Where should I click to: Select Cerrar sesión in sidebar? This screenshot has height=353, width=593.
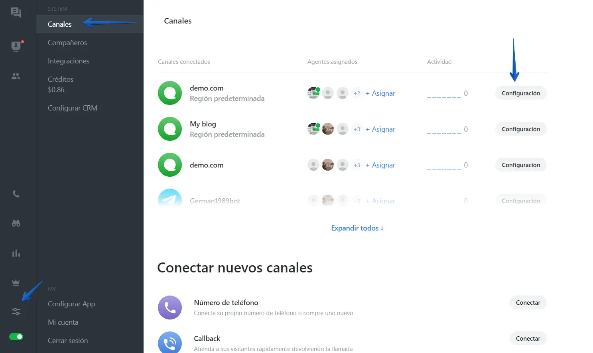tap(68, 341)
